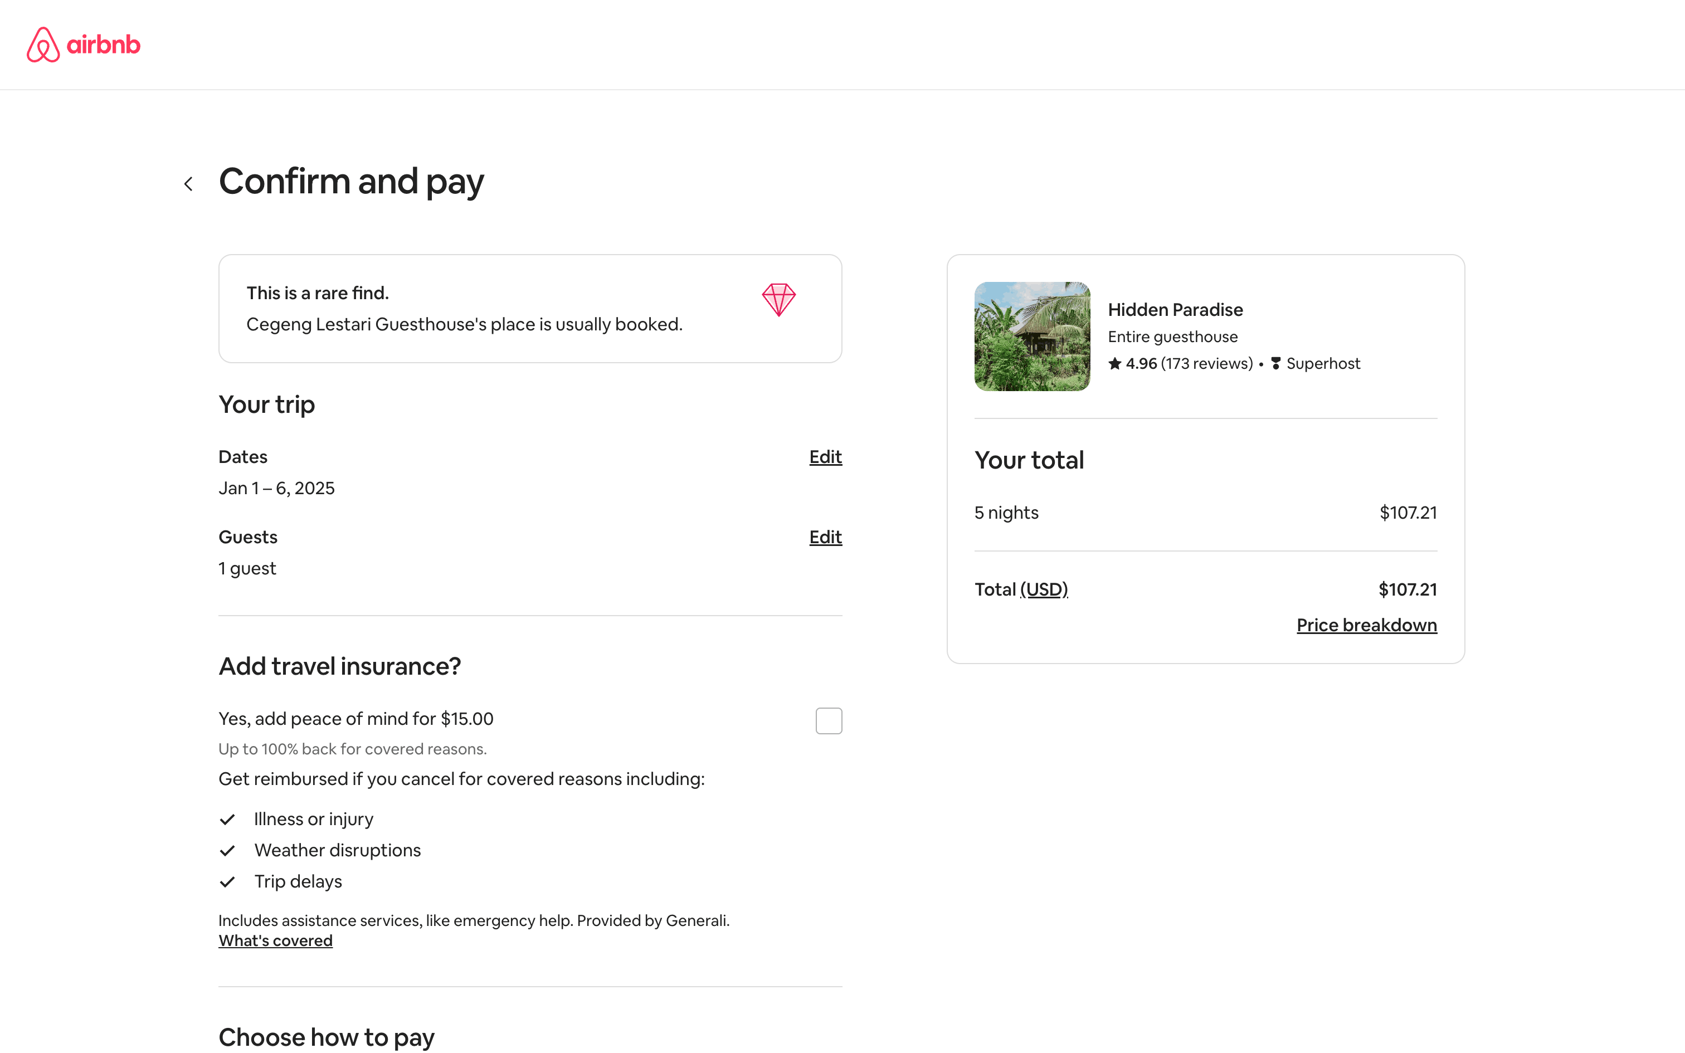Image resolution: width=1685 pixels, height=1053 pixels.
Task: Click the checkmark beside Illness or injury
Action: coord(227,820)
